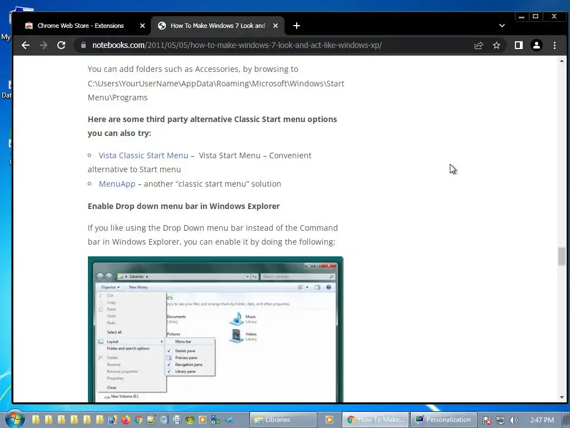570x428 pixels.
Task: Open the Libraries taskbar button
Action: tap(283, 420)
